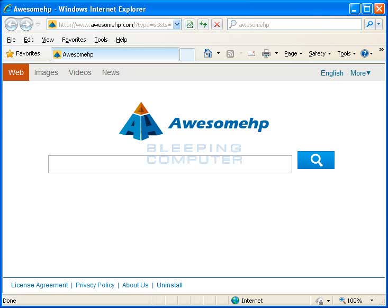Click the awesomehp search provider box

click(294, 24)
